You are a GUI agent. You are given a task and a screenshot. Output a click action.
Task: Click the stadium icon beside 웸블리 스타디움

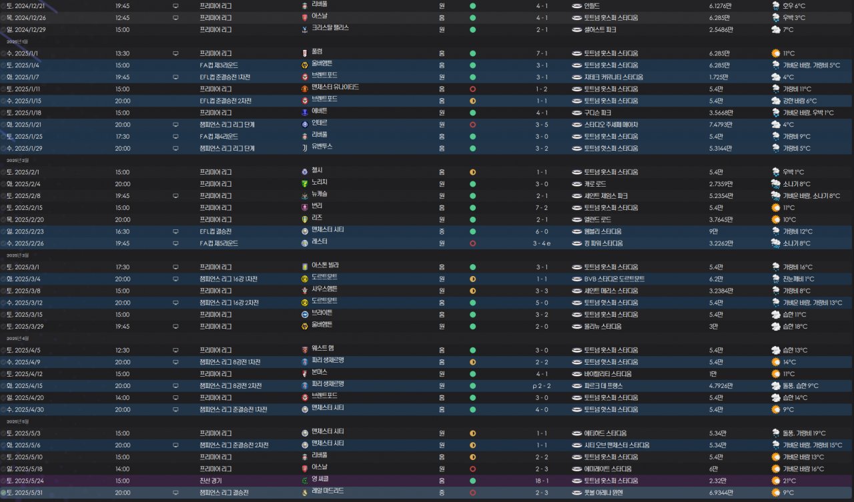pos(577,231)
